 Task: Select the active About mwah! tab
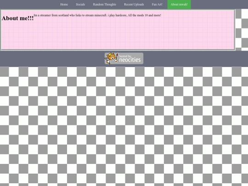[x=179, y=5]
